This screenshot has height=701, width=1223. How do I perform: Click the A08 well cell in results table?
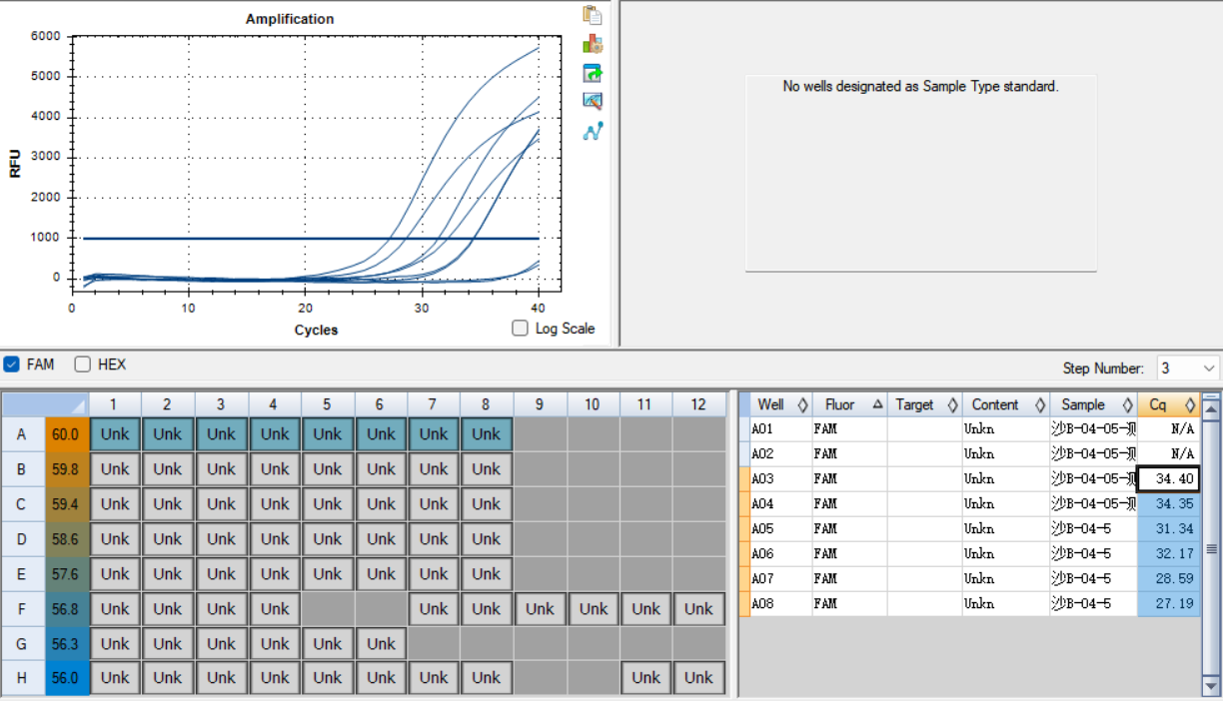tap(780, 604)
